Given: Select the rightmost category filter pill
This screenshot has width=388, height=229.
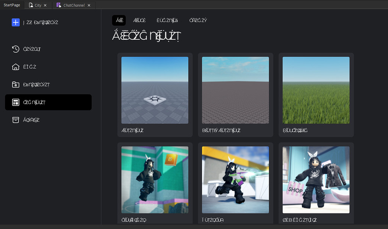Looking at the screenshot, I should 197,20.
